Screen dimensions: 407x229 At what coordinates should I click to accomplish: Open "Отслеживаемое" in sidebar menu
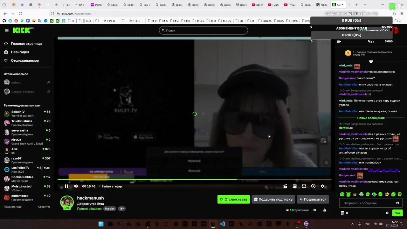point(21,60)
